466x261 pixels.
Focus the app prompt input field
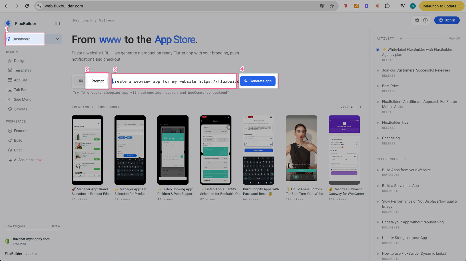coord(174,81)
